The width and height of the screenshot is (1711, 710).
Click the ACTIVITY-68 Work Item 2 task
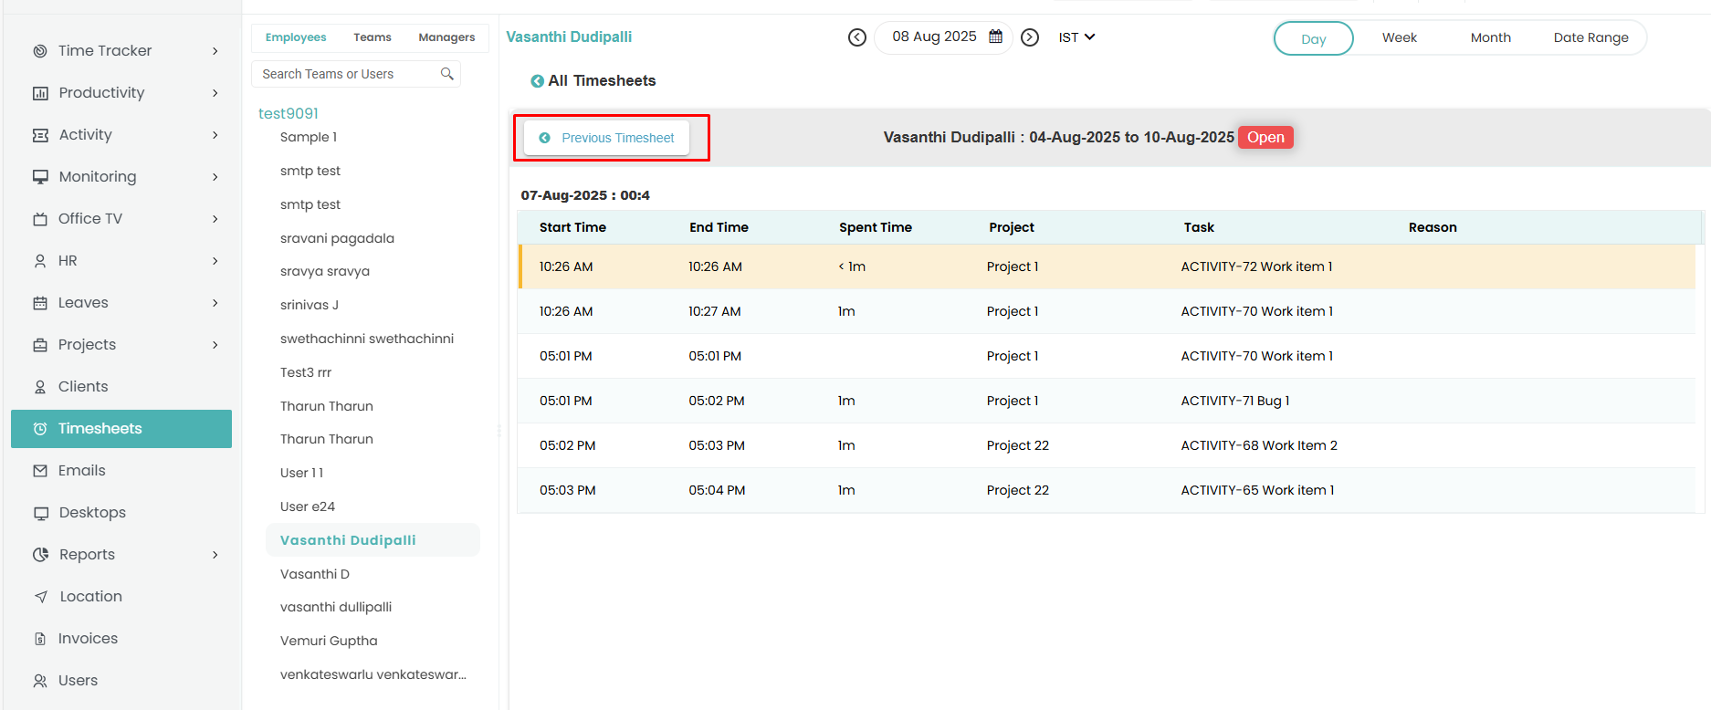point(1259,445)
